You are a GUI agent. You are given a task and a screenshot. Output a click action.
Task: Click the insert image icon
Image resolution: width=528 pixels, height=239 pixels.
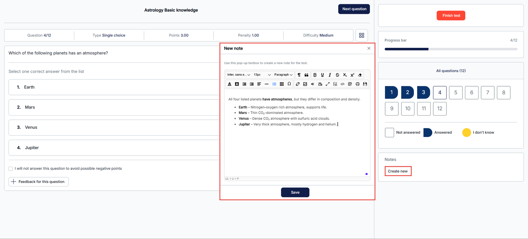pyautogui.click(x=305, y=84)
